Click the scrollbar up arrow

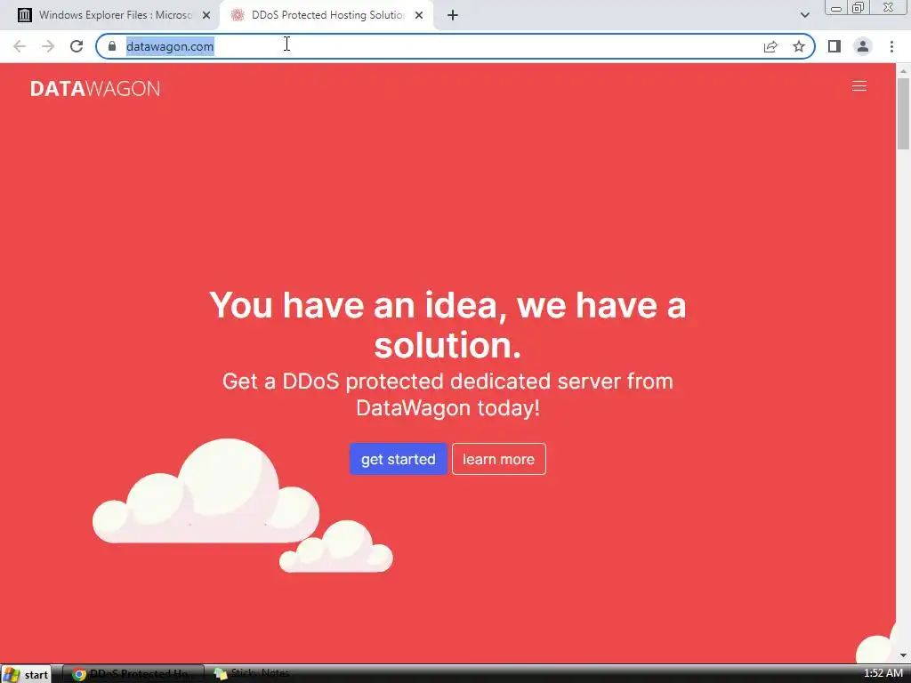(x=903, y=70)
